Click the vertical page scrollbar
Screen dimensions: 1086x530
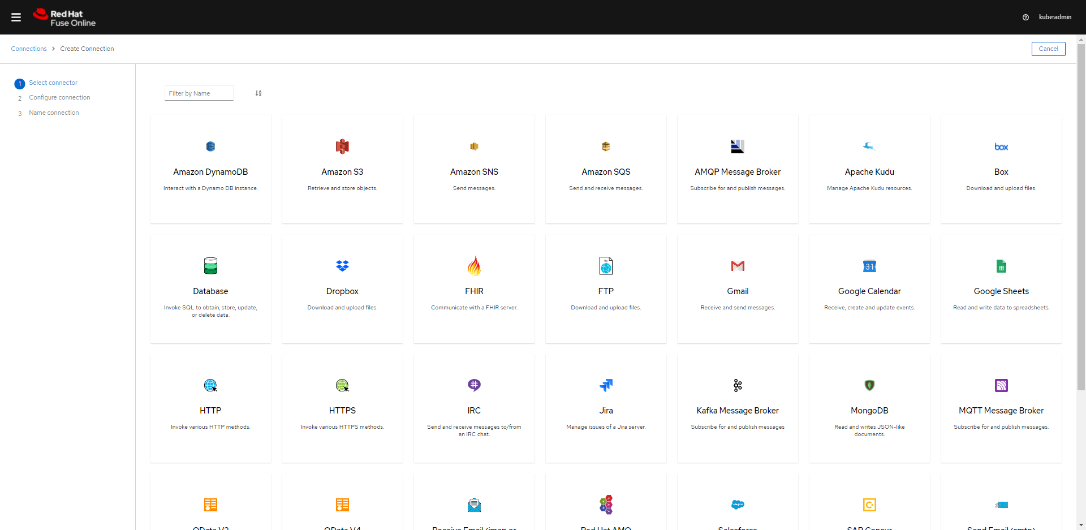[1081, 226]
